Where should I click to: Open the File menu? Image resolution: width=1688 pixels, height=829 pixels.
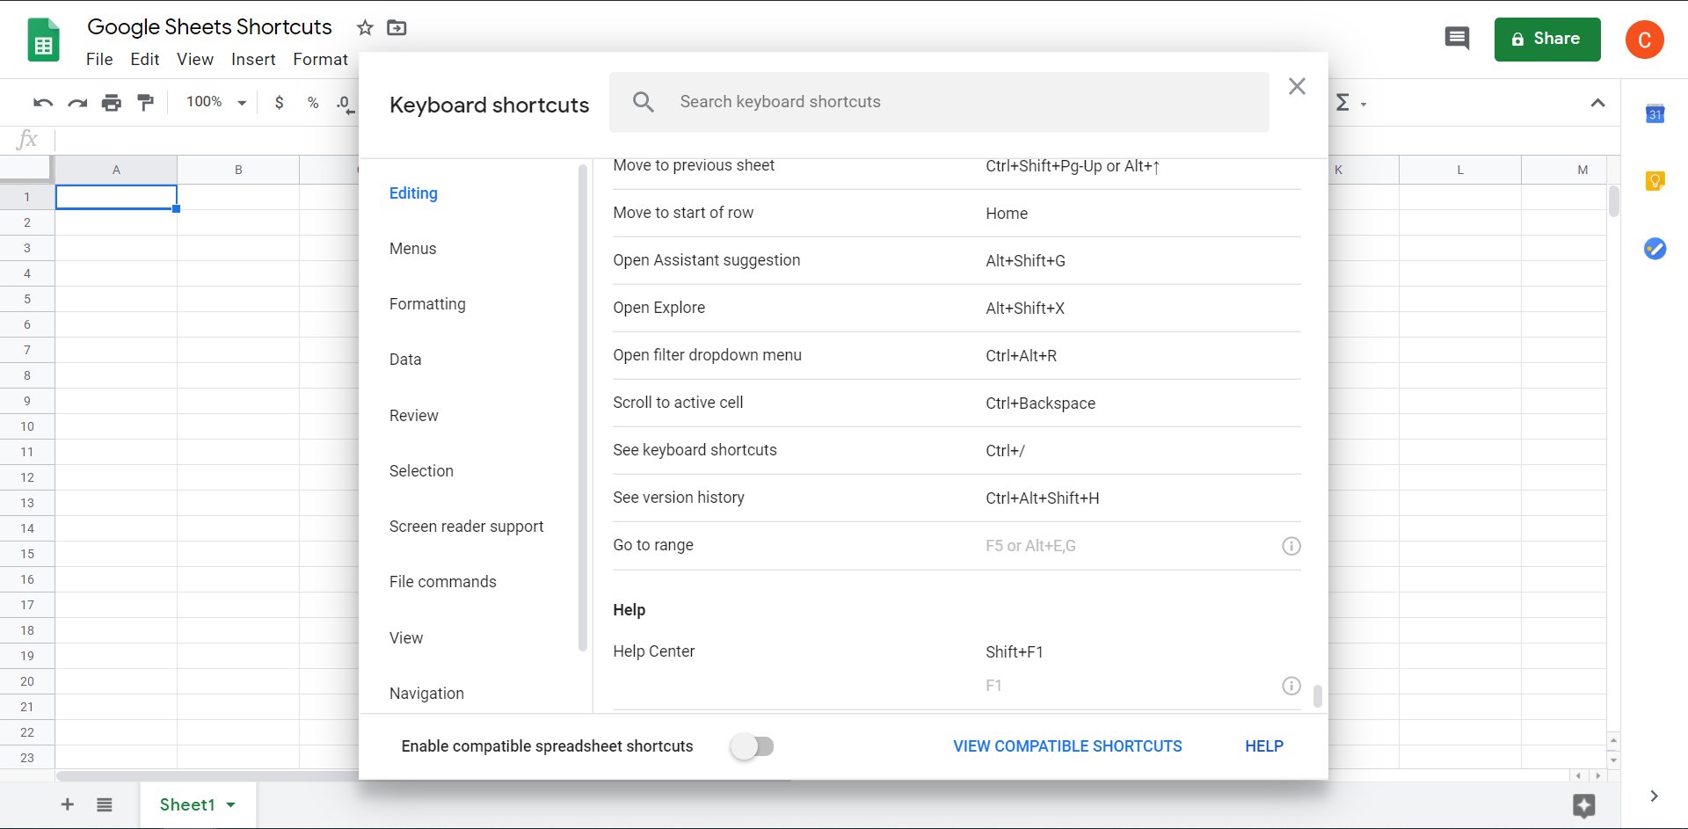coord(99,59)
